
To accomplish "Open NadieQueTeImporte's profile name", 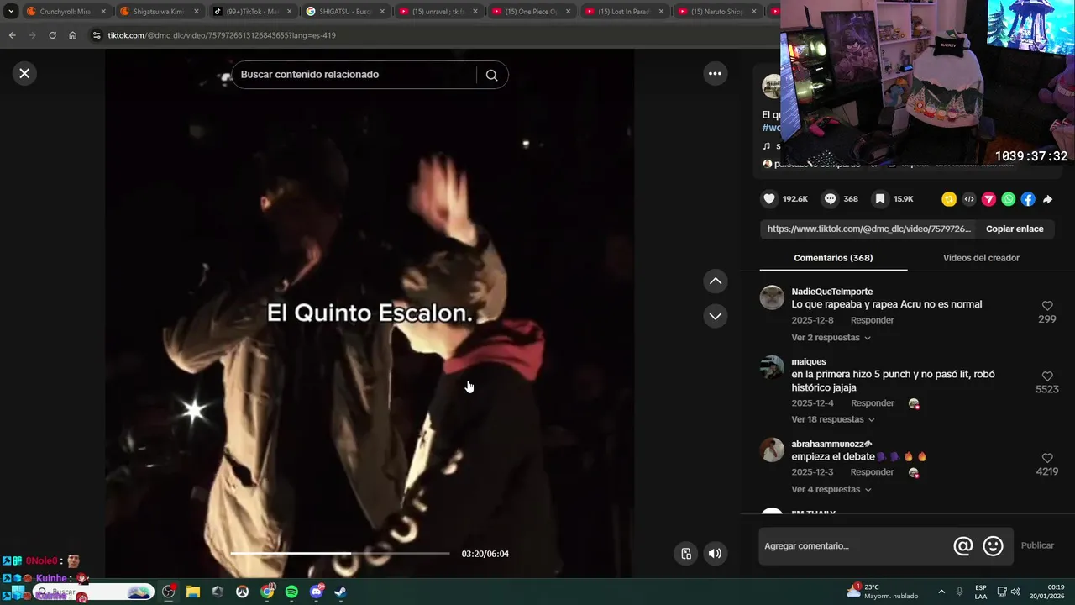I will [x=831, y=292].
